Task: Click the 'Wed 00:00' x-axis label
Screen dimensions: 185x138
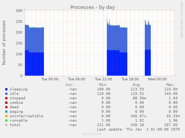Action: (x=157, y=79)
